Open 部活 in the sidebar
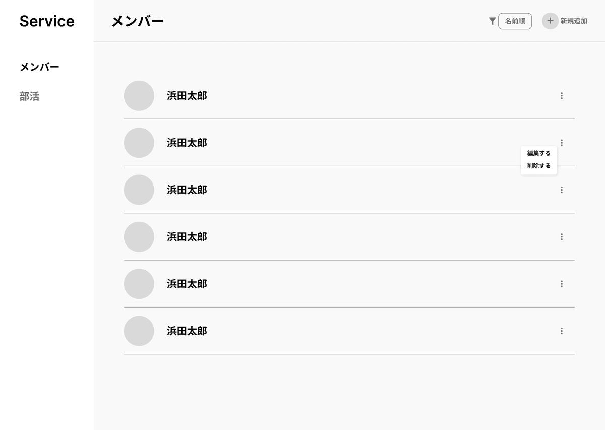This screenshot has height=430, width=605. pyautogui.click(x=29, y=96)
